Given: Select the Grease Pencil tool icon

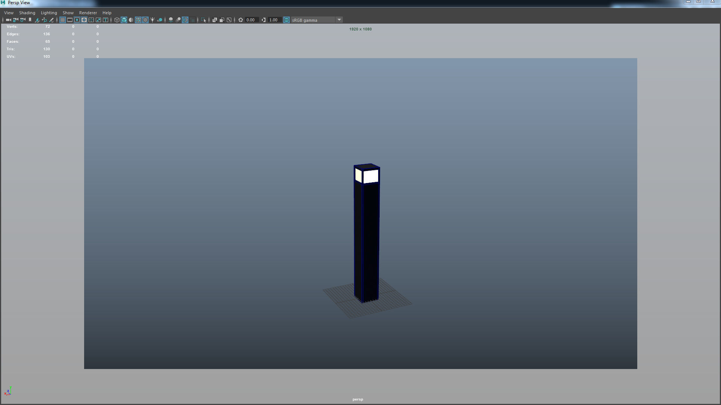Looking at the screenshot, I should coord(51,20).
